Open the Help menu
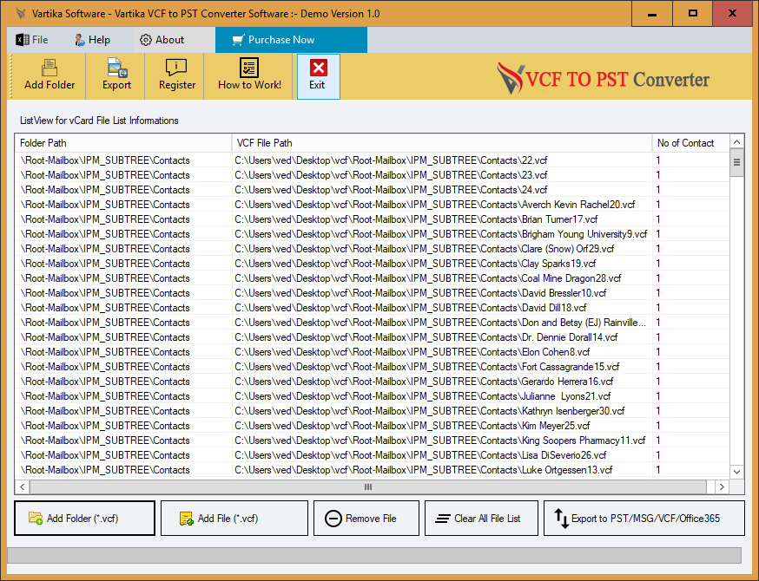The height and width of the screenshot is (581, 759). (x=92, y=40)
